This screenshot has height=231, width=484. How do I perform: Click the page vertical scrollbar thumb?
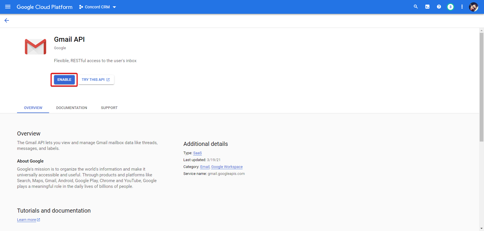pyautogui.click(x=481, y=87)
